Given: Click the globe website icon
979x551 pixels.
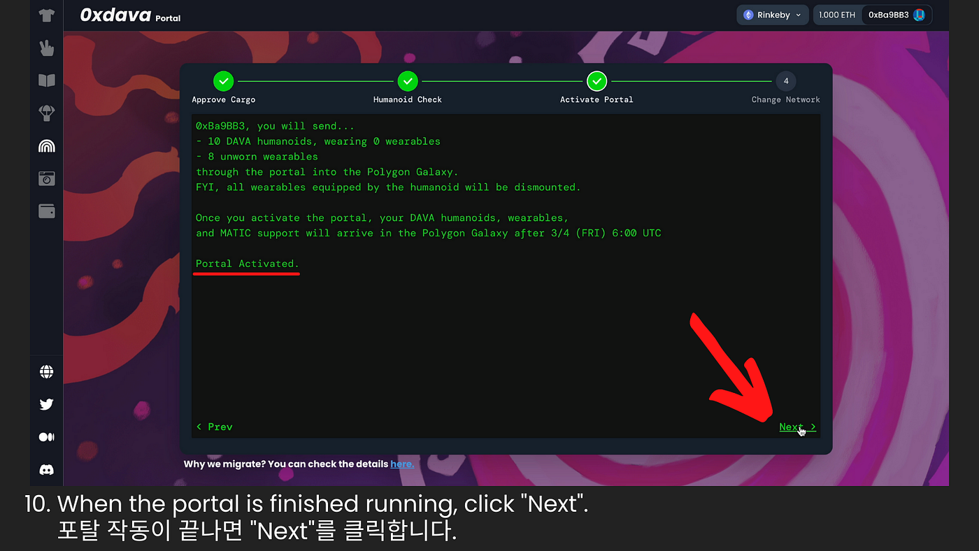Looking at the screenshot, I should [47, 371].
